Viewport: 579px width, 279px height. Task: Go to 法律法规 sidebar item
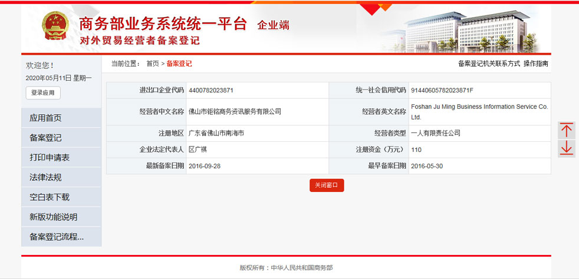click(61, 177)
